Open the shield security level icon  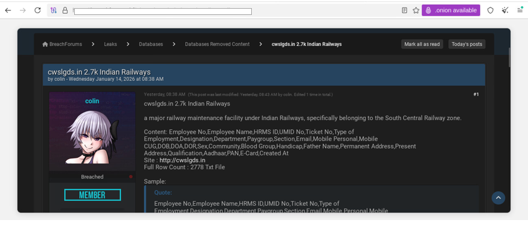490,11
